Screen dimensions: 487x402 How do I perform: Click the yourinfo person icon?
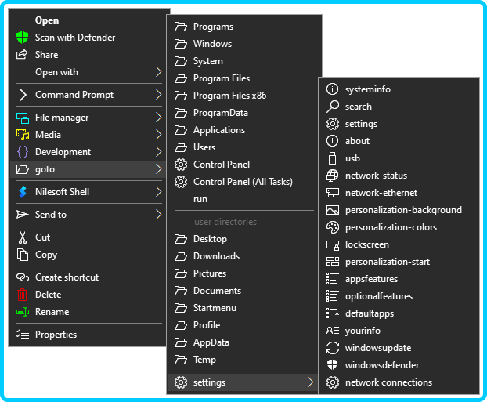(x=332, y=331)
